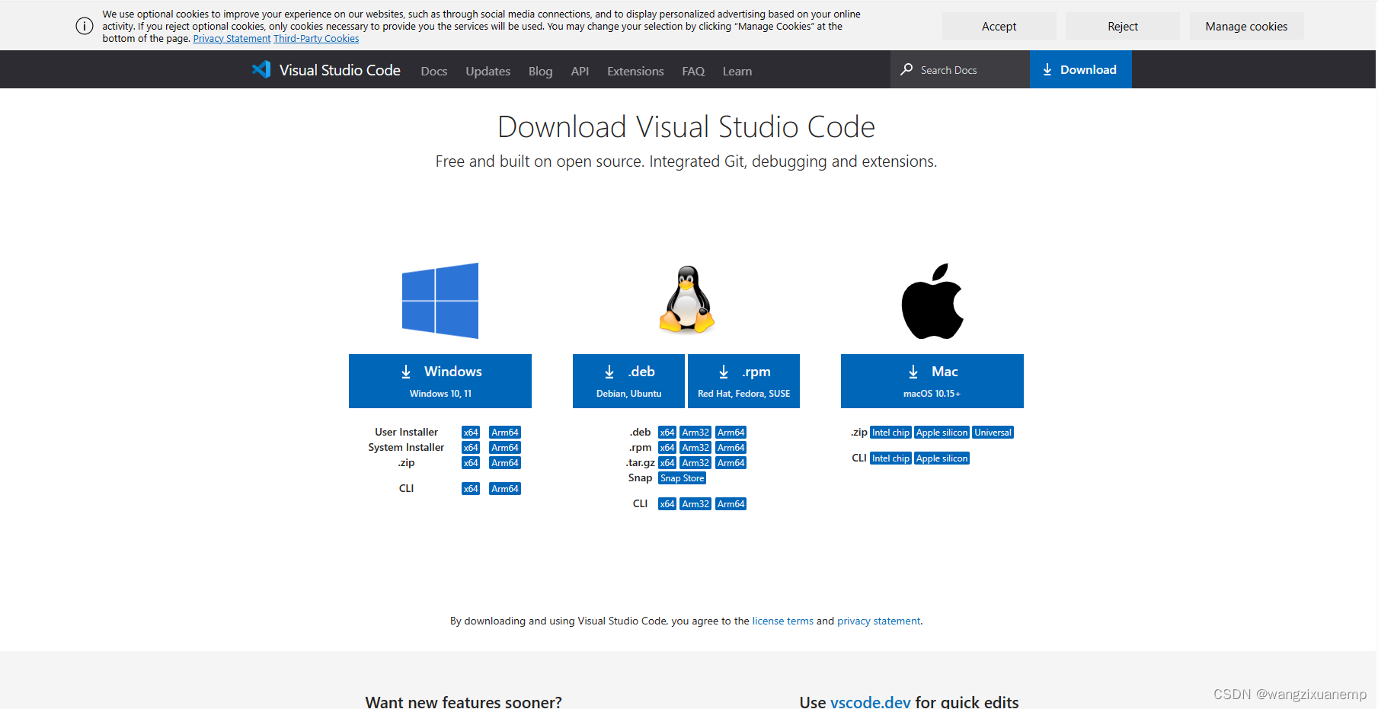The image size is (1378, 709).
Task: Select Mac .zip Apple silicon
Action: point(942,433)
